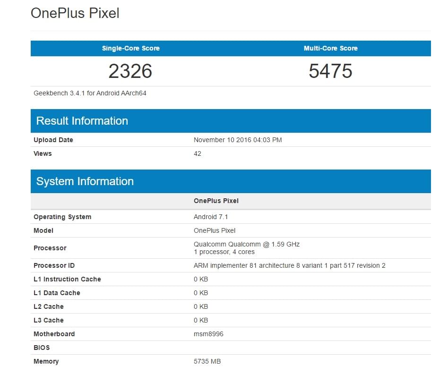
Task: Select the ARM implementer 81 architecture value
Action: click(x=289, y=265)
